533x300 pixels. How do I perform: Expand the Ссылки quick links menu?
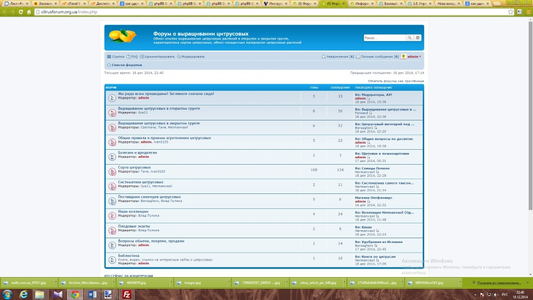116,56
